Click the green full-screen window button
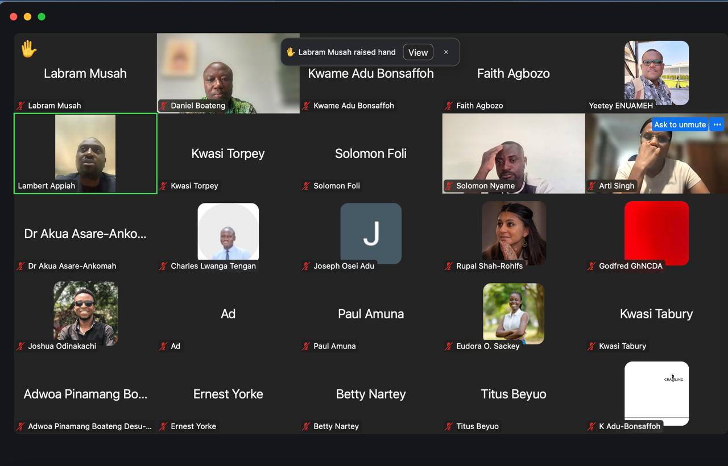Screen dimensions: 728x466 42,16
